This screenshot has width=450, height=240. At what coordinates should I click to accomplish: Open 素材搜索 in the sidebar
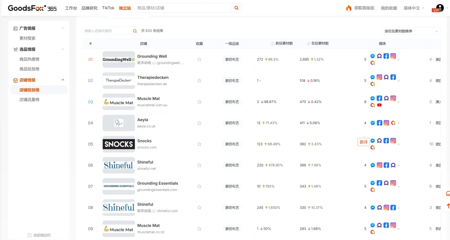tap(27, 38)
